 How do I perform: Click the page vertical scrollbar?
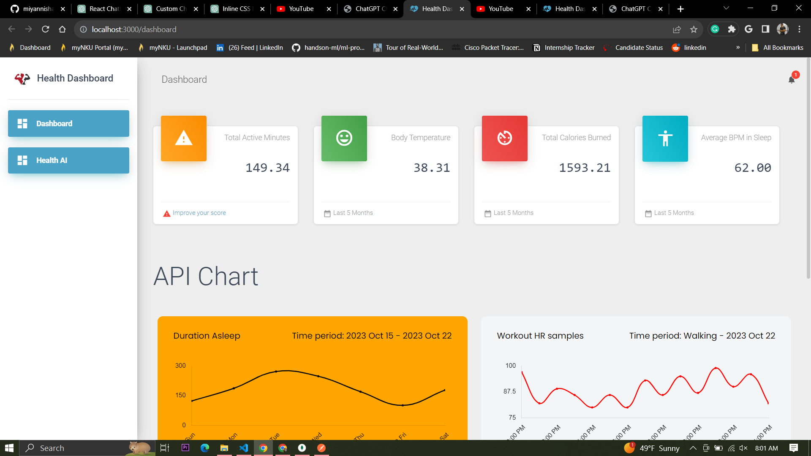(x=808, y=169)
